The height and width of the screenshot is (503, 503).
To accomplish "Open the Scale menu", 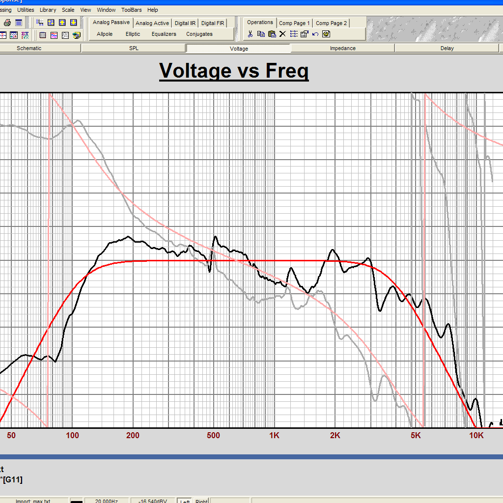I will [68, 10].
